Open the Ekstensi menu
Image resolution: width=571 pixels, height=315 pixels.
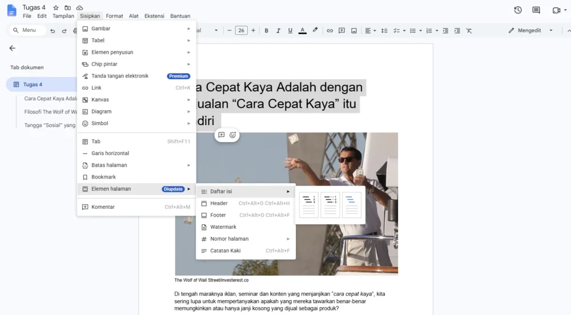pyautogui.click(x=154, y=16)
